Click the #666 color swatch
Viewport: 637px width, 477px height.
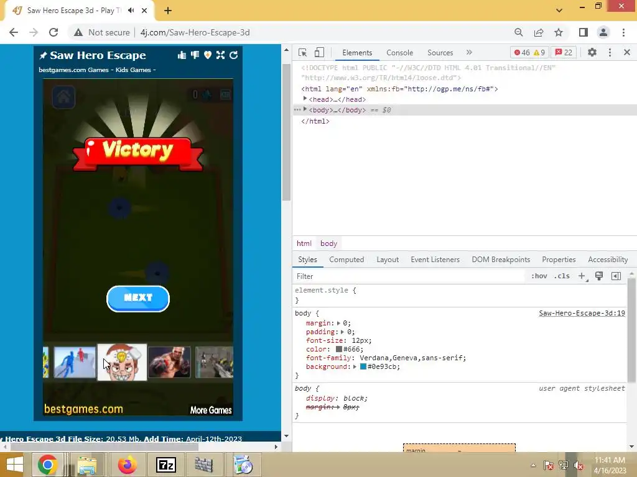(x=339, y=349)
